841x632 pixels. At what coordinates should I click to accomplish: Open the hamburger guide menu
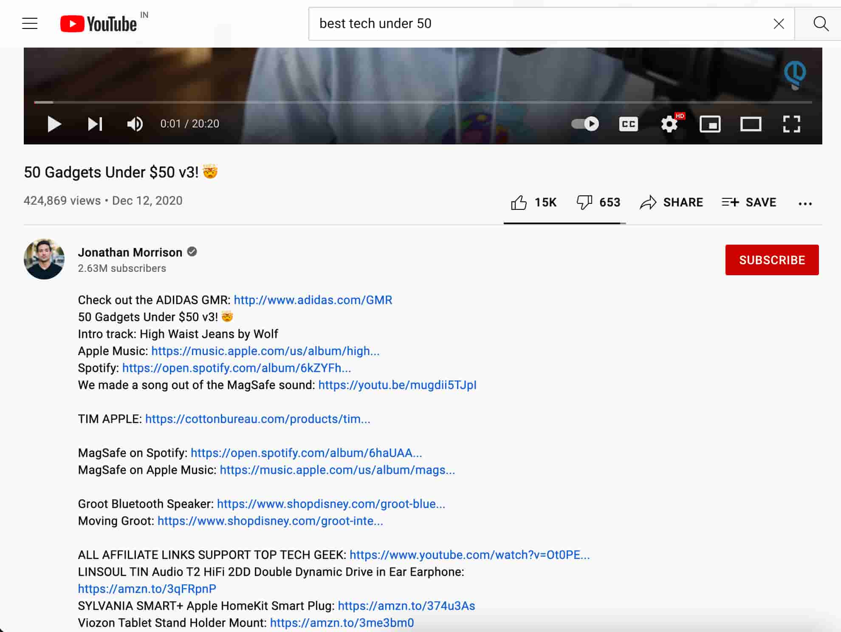30,23
